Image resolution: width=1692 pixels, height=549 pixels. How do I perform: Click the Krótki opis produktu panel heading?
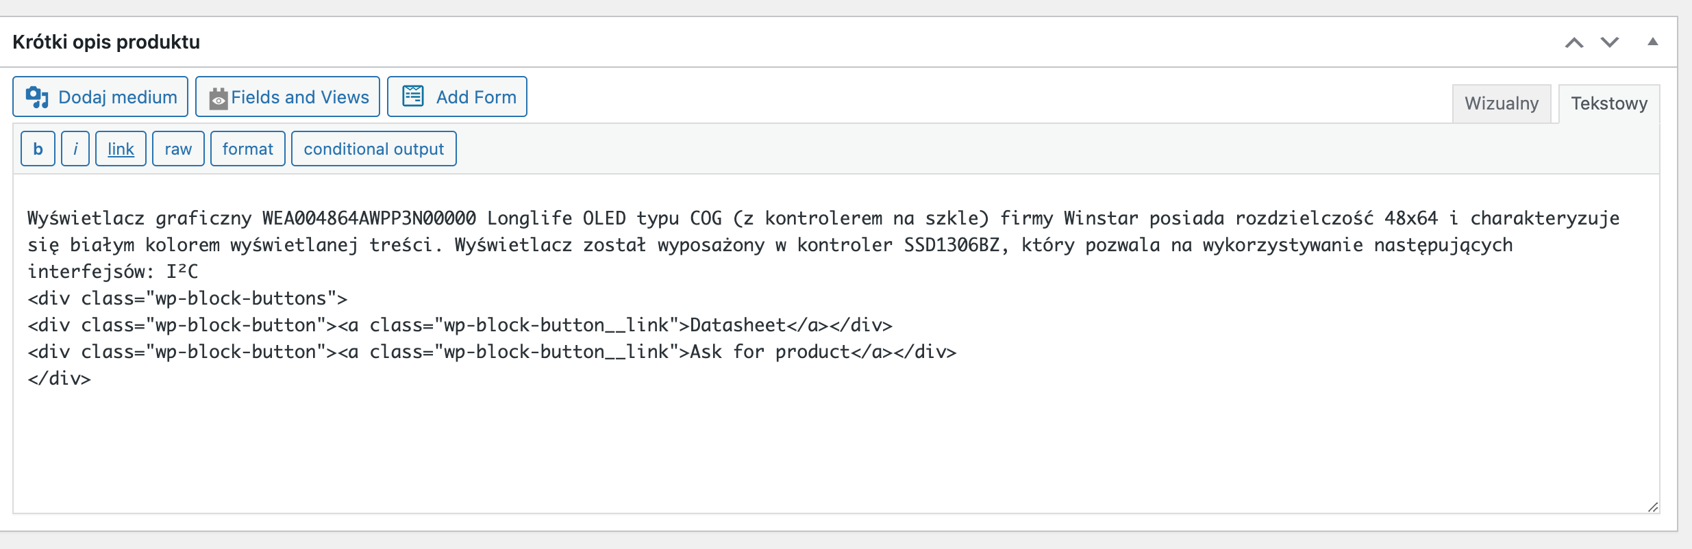point(106,42)
